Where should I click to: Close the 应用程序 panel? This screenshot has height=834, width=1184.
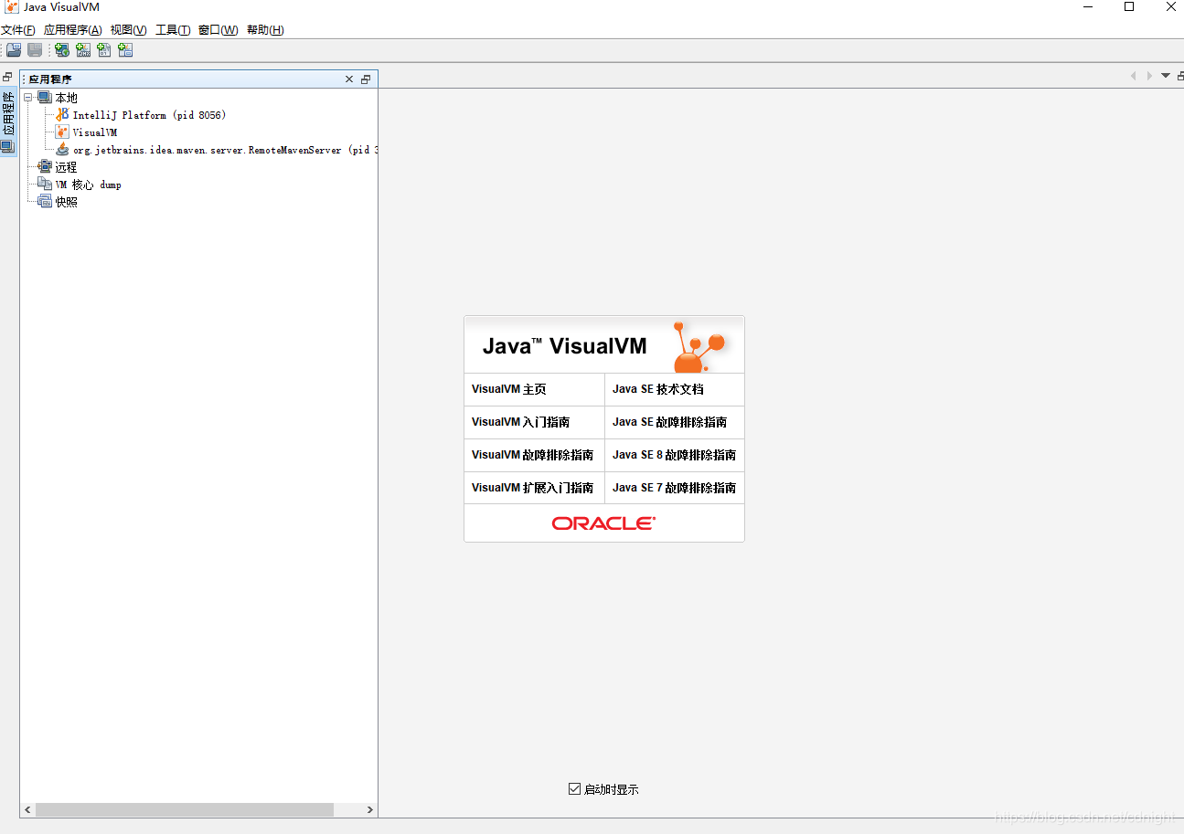(x=349, y=79)
